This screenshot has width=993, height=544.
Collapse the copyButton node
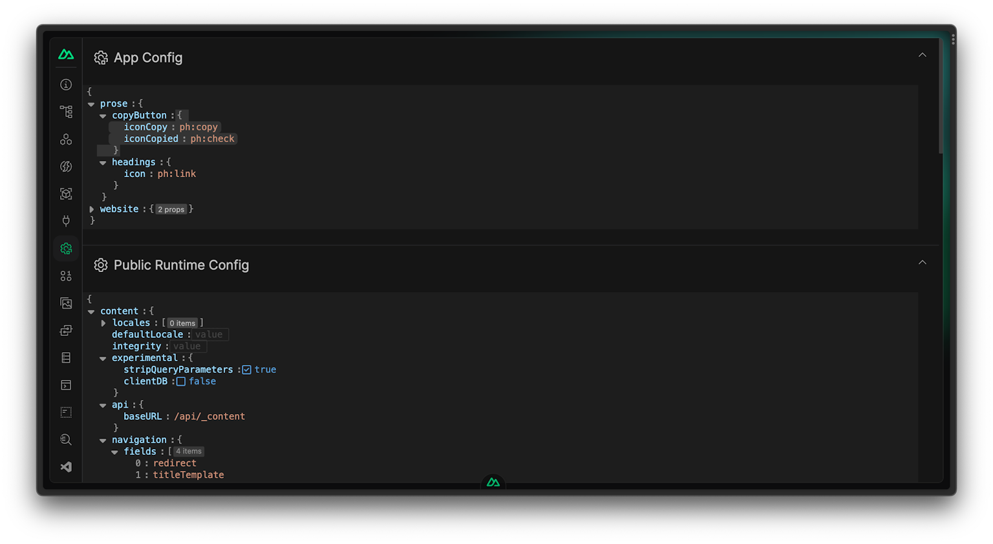click(x=103, y=116)
